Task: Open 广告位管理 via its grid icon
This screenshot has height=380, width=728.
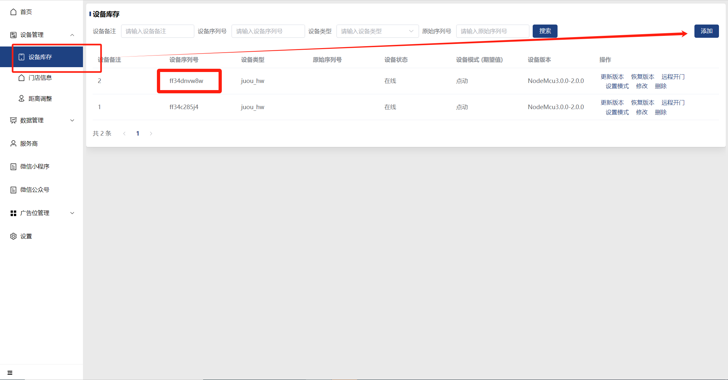Action: [x=13, y=213]
